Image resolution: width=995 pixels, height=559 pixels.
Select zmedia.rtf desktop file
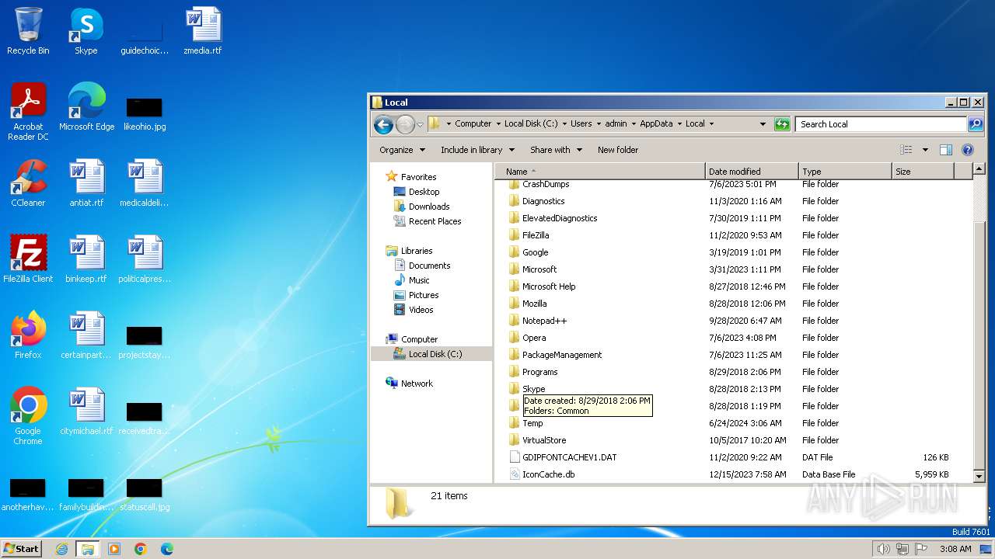click(203, 31)
